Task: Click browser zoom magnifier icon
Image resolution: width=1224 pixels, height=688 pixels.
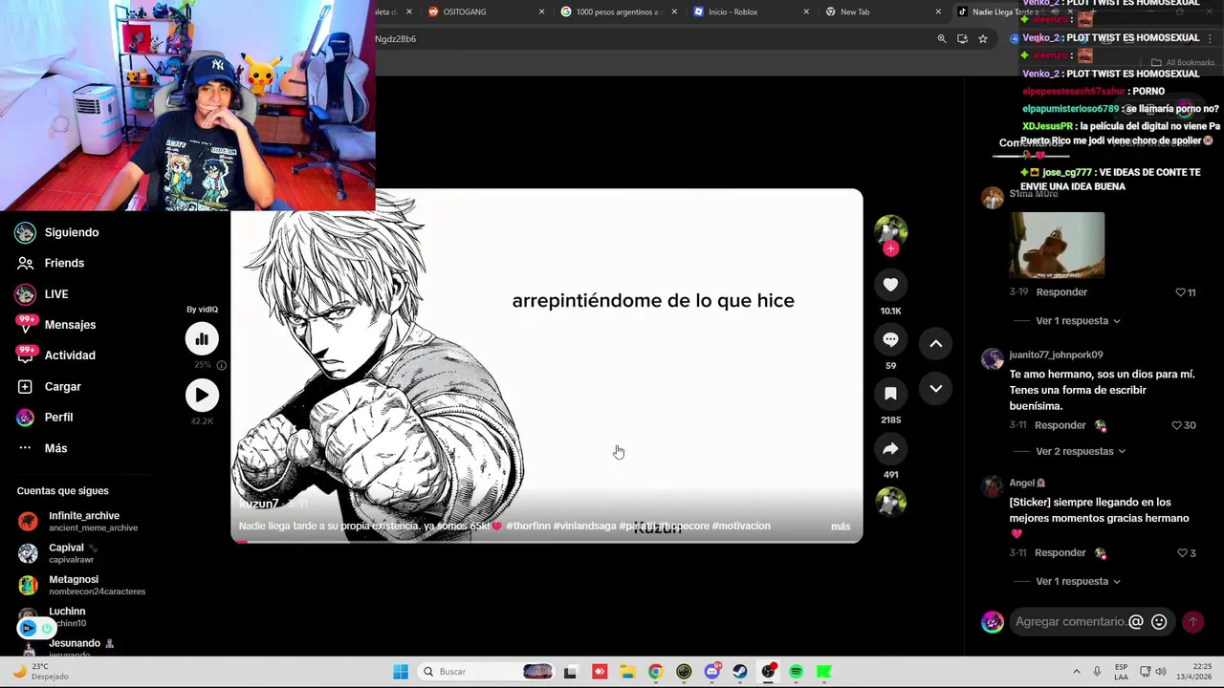Action: (x=942, y=39)
